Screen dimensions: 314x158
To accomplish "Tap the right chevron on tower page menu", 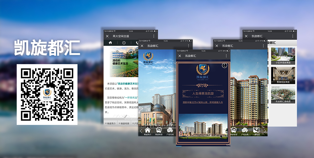I will pos(265,131).
